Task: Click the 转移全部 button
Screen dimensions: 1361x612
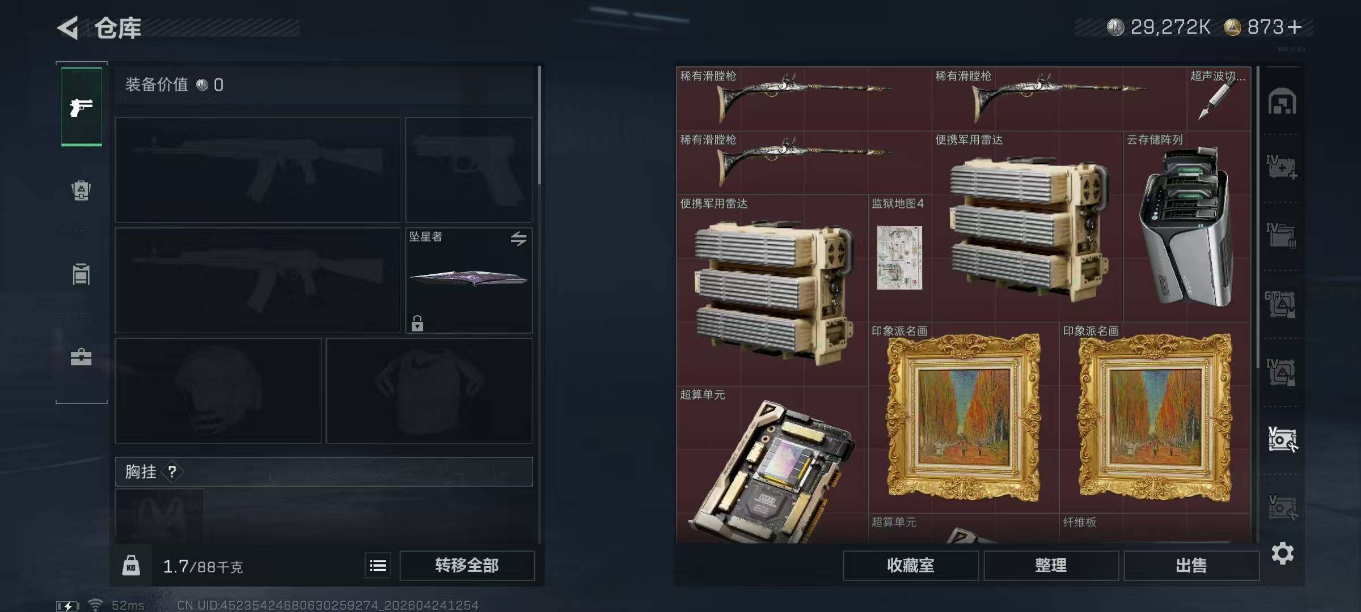Action: pyautogui.click(x=467, y=565)
